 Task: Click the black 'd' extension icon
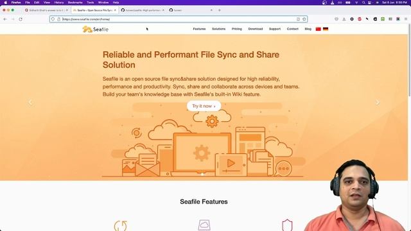[375, 19]
